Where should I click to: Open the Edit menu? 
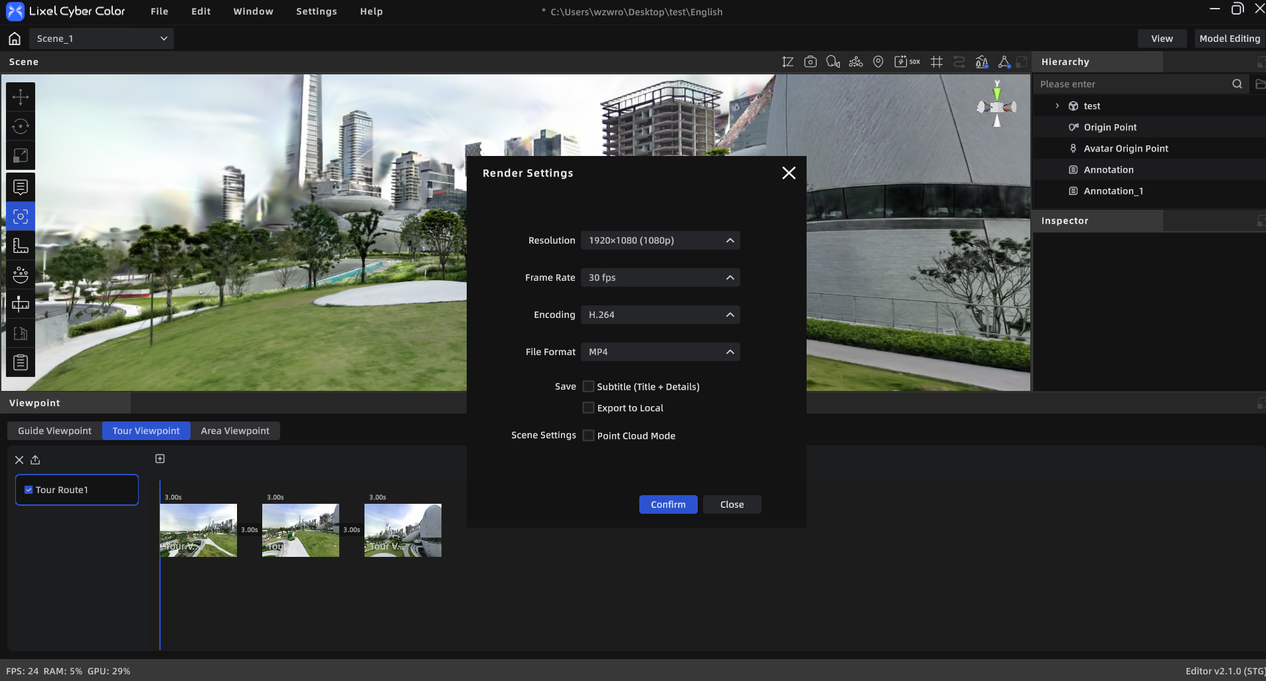point(201,11)
